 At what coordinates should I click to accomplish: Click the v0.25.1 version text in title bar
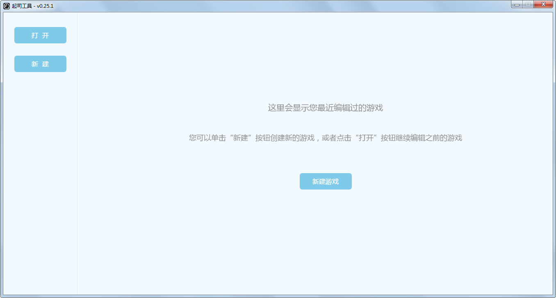(x=45, y=6)
